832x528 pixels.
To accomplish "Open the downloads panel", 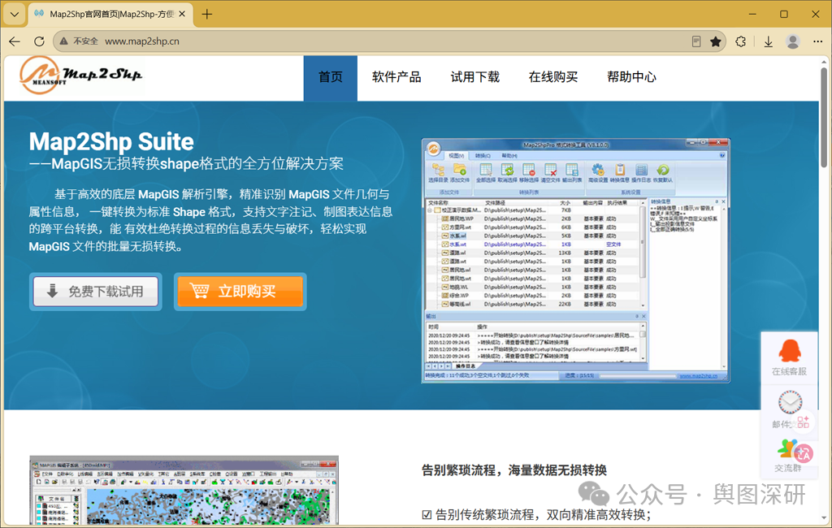I will (x=769, y=41).
